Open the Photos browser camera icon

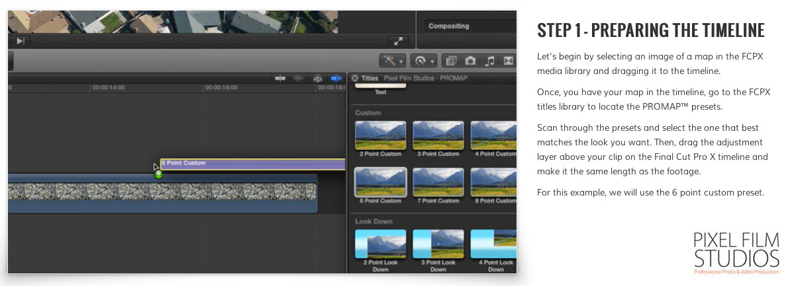click(x=470, y=61)
